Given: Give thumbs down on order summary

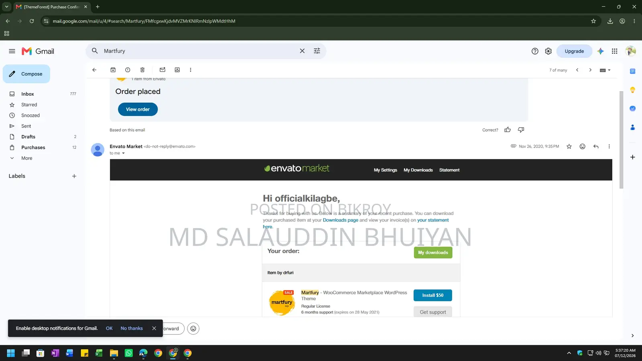Looking at the screenshot, I should pos(521,130).
